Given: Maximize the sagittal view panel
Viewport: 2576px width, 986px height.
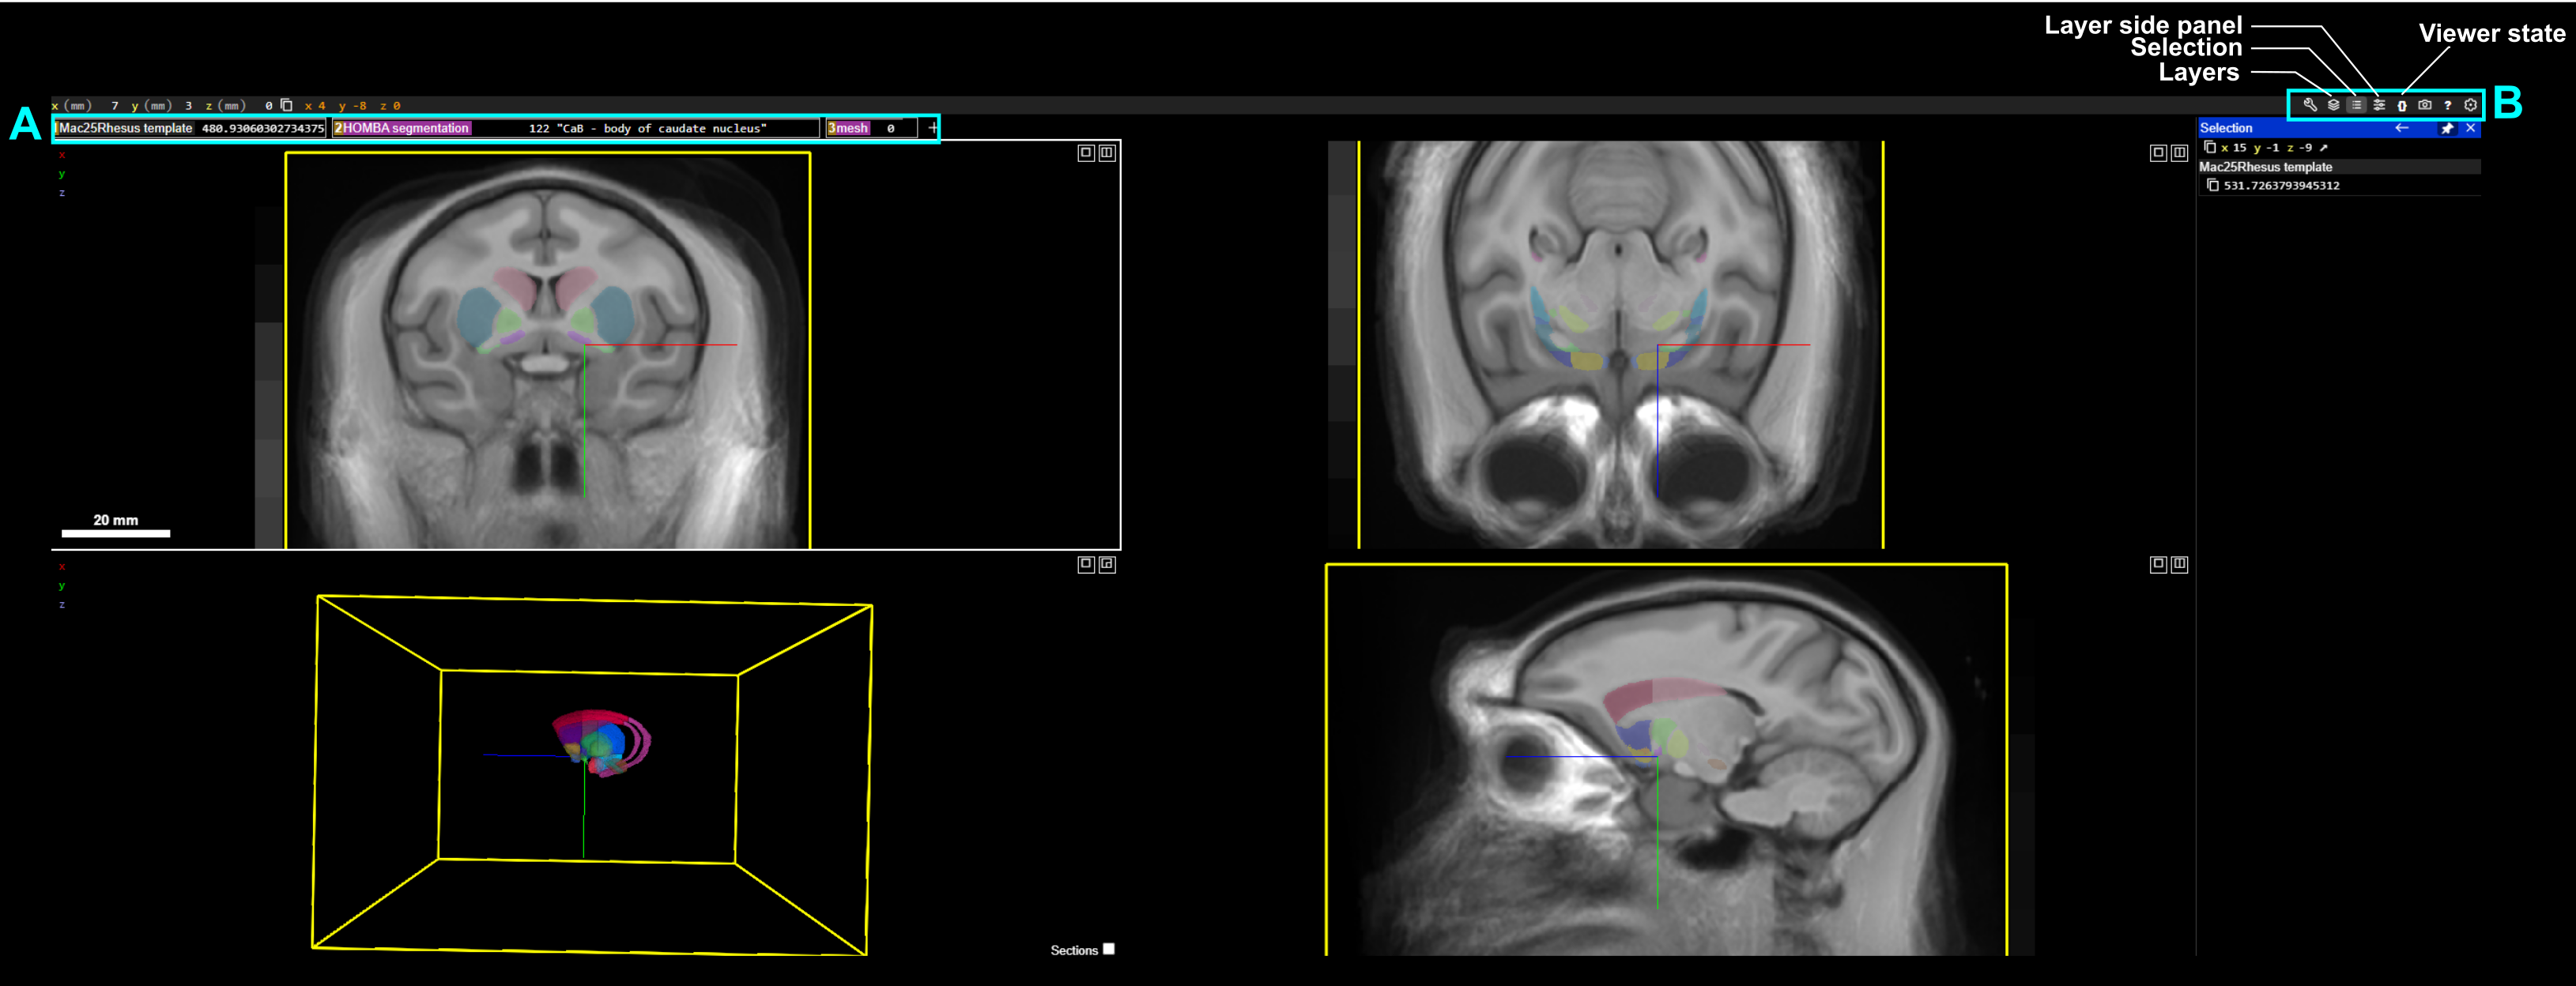Looking at the screenshot, I should (x=2158, y=565).
